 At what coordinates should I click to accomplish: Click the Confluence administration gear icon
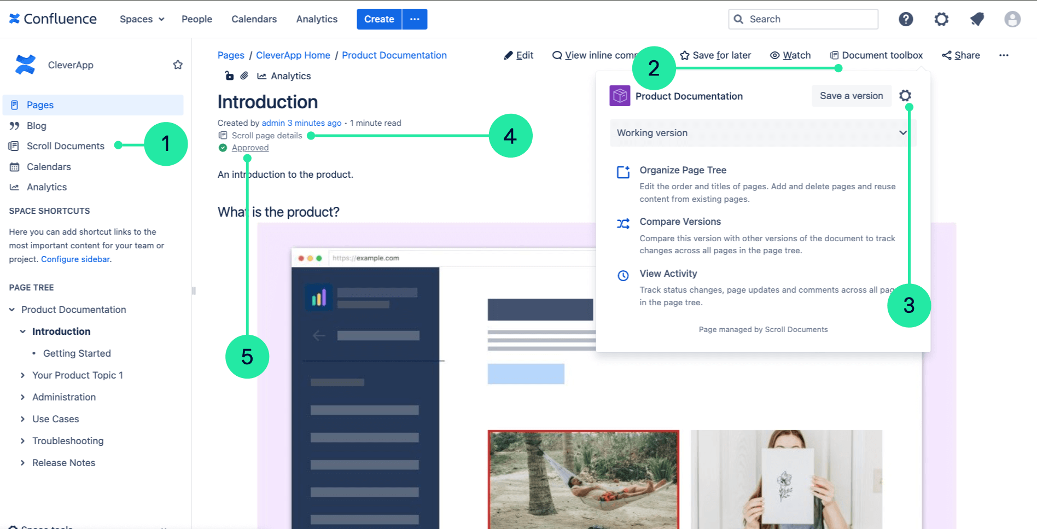point(941,19)
